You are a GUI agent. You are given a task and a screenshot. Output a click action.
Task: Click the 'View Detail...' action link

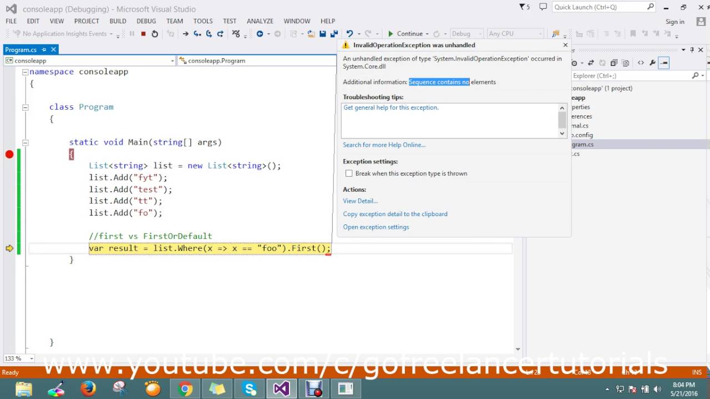(x=360, y=201)
